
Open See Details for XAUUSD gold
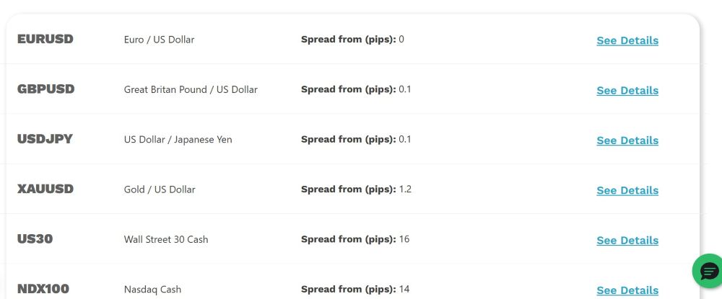[627, 191]
